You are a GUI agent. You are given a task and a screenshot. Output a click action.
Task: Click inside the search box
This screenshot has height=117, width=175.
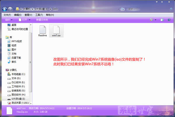click(x=147, y=9)
